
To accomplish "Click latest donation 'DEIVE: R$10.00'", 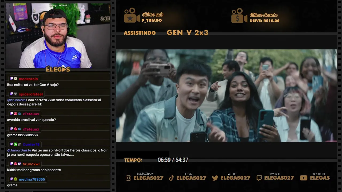I will tap(265, 21).
